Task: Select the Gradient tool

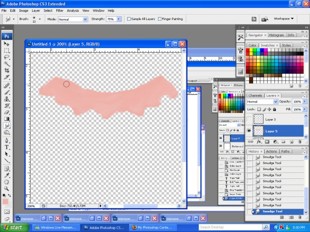Action: [x=7, y=119]
